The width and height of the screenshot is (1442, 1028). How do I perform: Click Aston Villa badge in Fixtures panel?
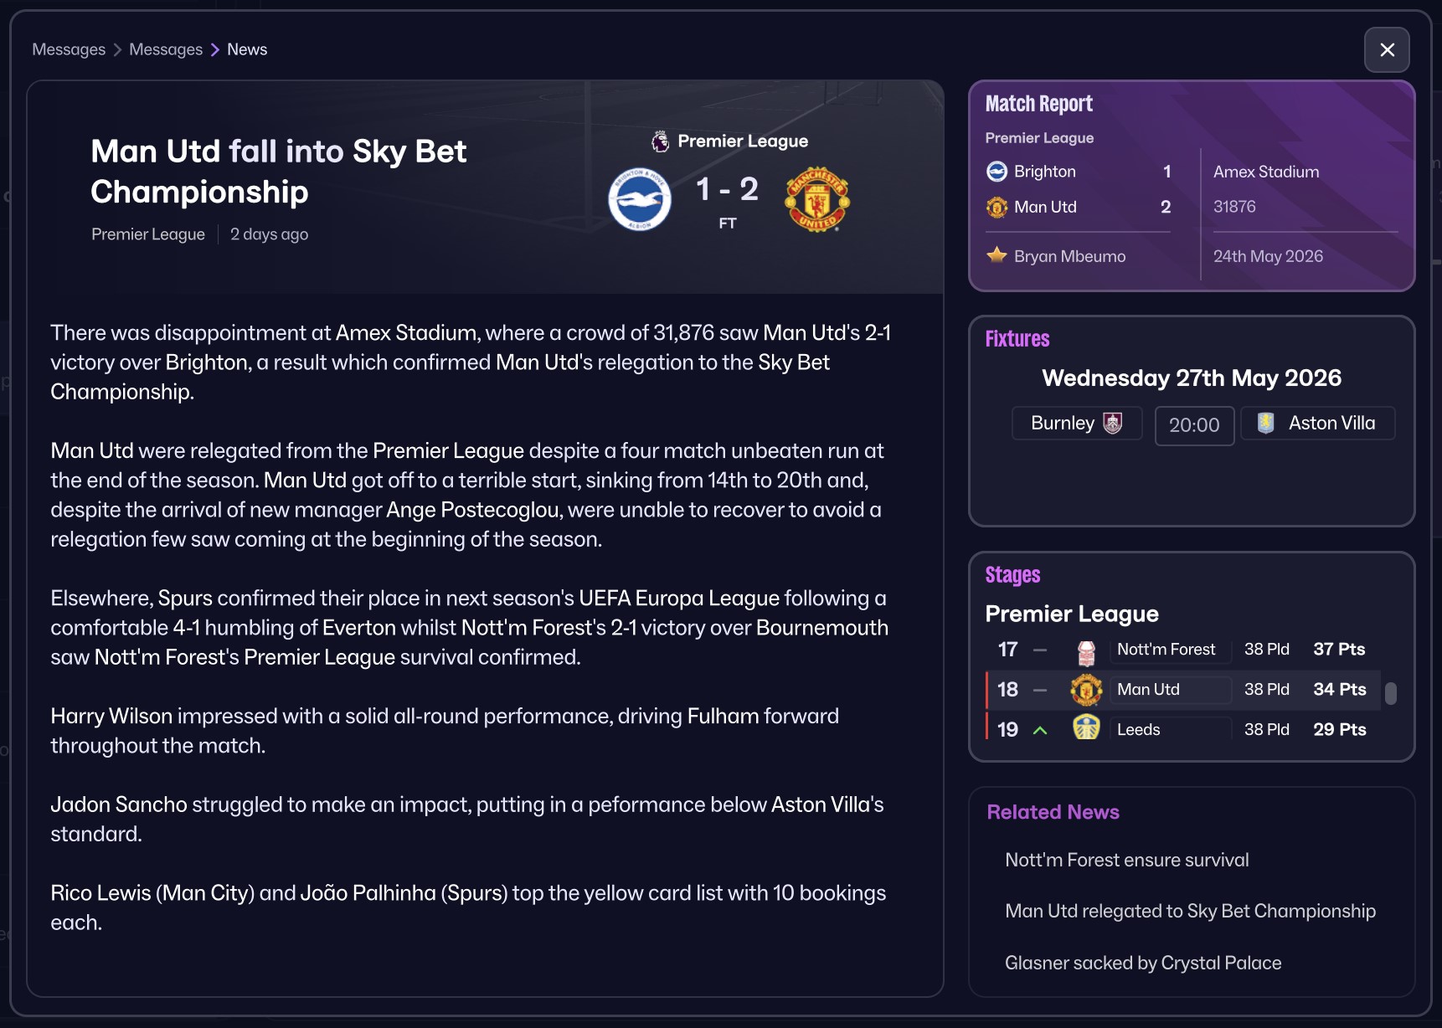1265,424
